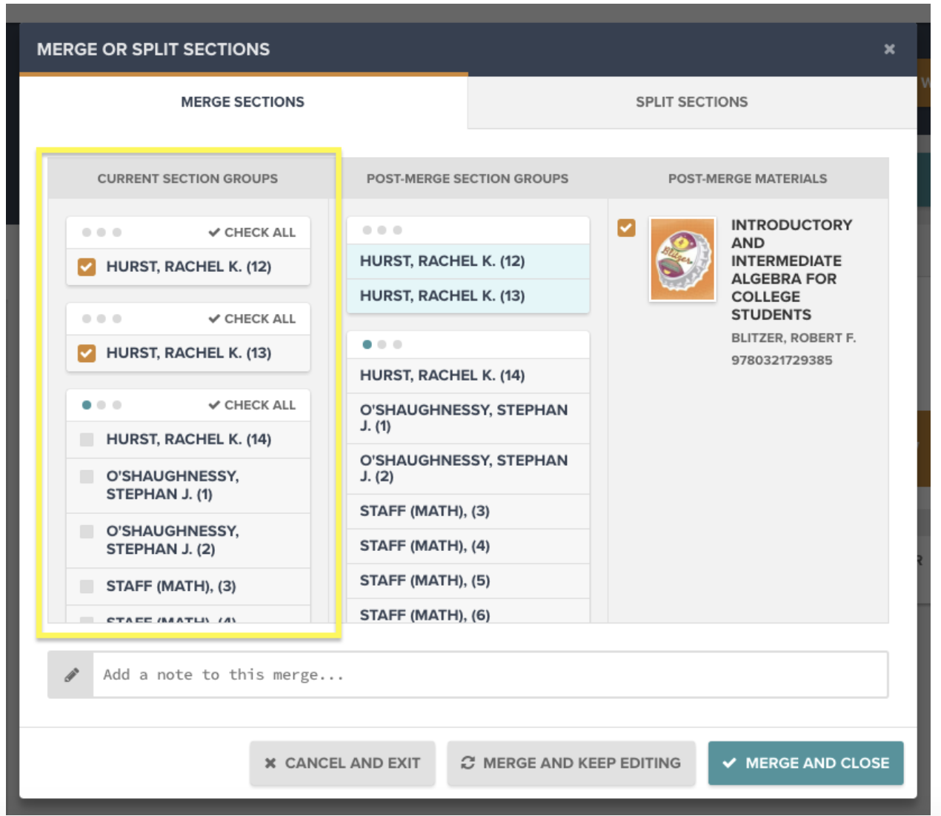
Task: Select the Merge Sections tab
Action: 242,102
